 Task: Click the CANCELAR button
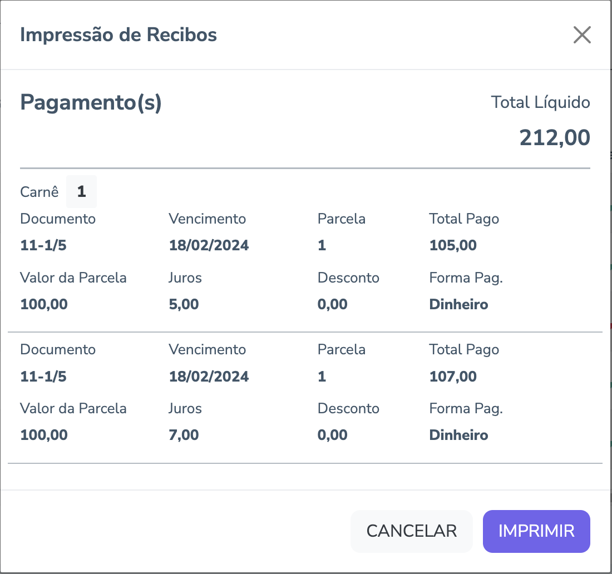click(x=411, y=531)
